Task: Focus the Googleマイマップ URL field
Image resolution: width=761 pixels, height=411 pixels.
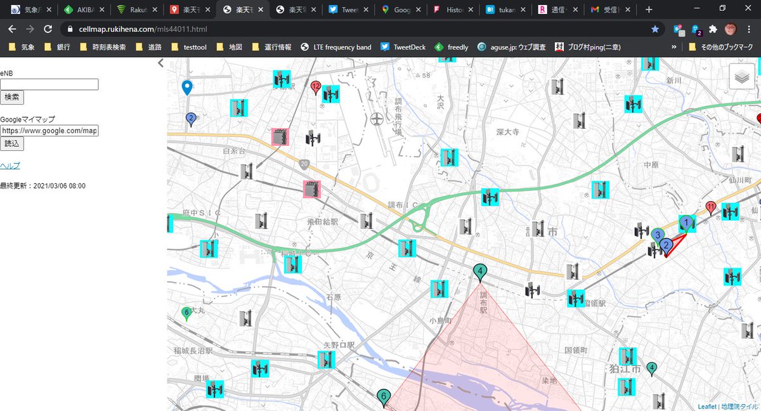Action: pos(49,131)
